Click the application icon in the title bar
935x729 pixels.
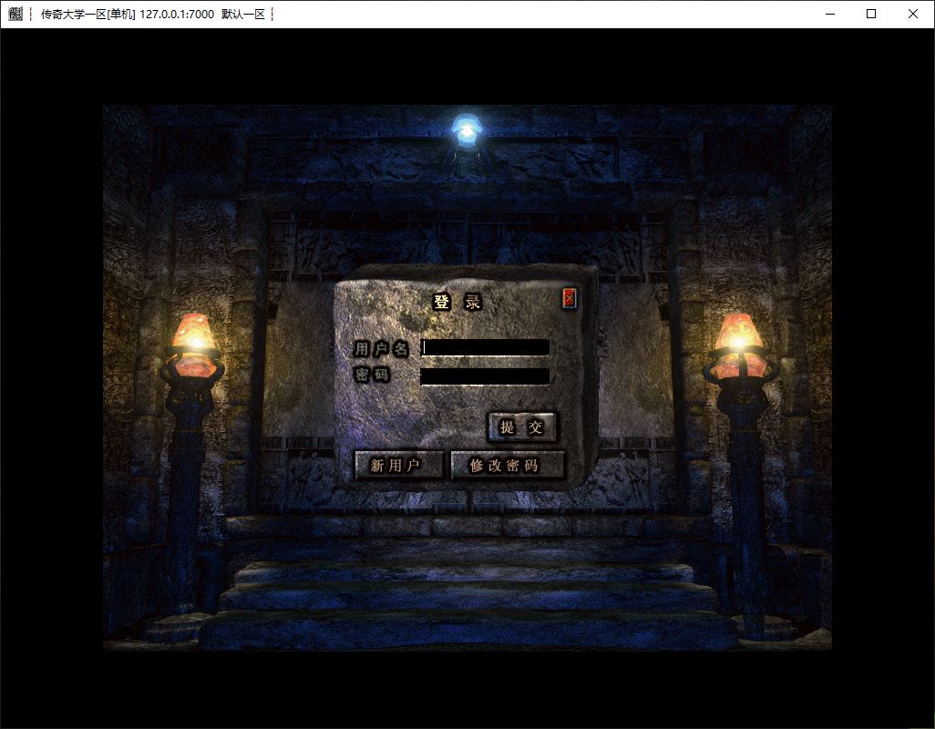(15, 14)
